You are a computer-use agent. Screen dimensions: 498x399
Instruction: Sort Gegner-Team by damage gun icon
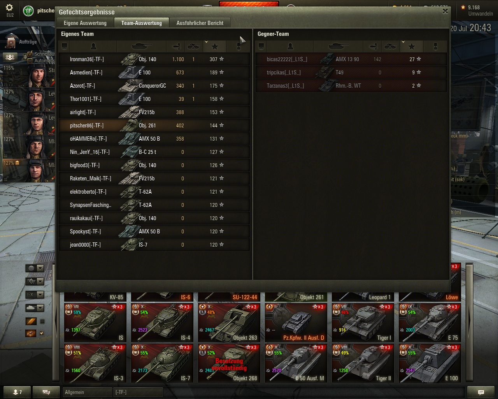click(x=373, y=47)
